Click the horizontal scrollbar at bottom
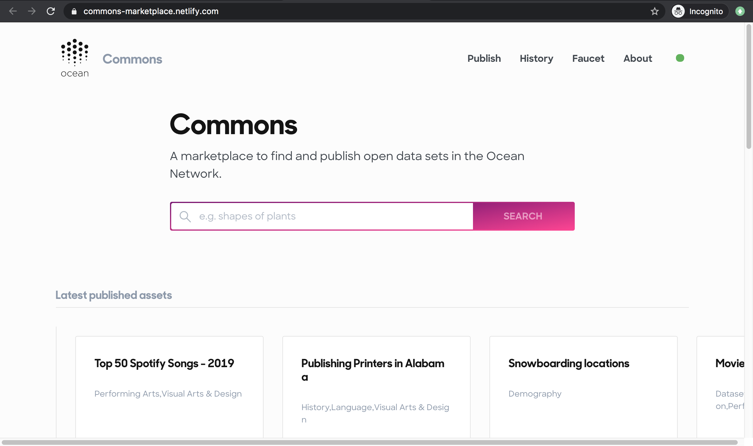 pyautogui.click(x=370, y=442)
